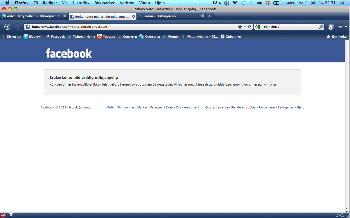350x218 pixels.
Task: Click the Firefox back arrow button
Action: point(7,27)
